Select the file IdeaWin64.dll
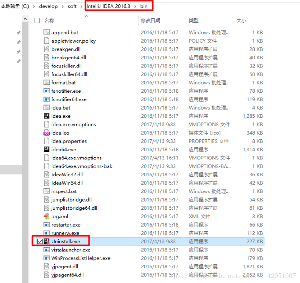The height and width of the screenshot is (283, 300). tap(67, 183)
